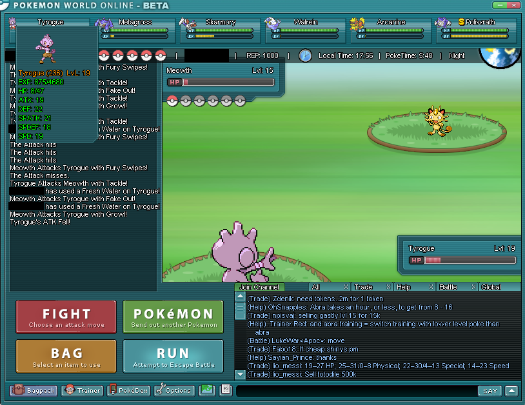Click the 'PokeTime: 5:48' text
This screenshot has height=405, width=525.
tap(409, 55)
